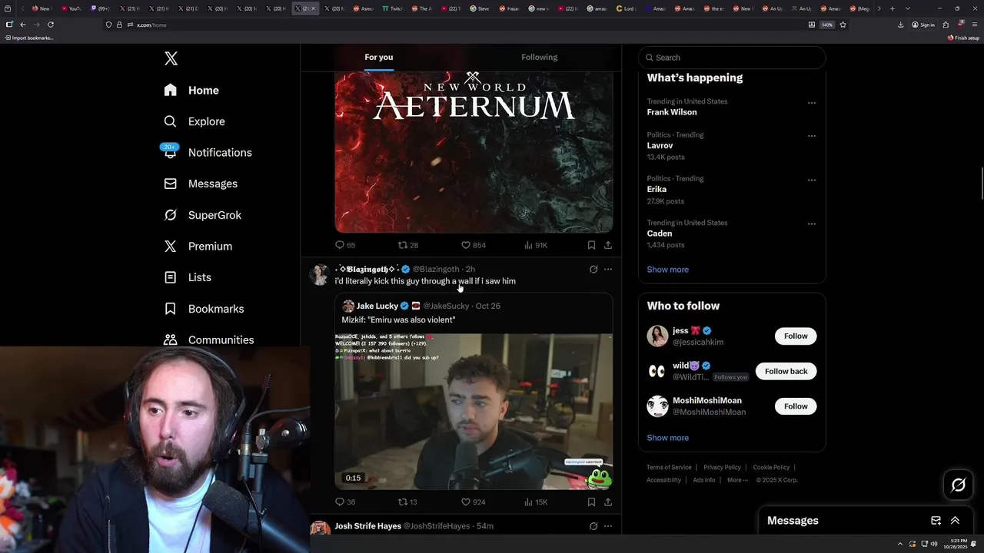This screenshot has height=553, width=984.
Task: Play the Mizkif video clip
Action: 474,411
